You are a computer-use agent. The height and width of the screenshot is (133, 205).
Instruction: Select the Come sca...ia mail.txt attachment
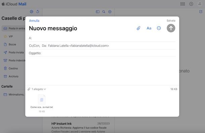tap(42, 103)
